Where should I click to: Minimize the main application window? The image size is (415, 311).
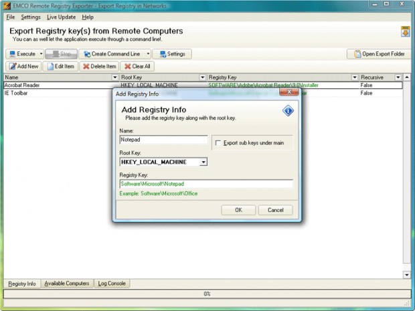pyautogui.click(x=374, y=4)
